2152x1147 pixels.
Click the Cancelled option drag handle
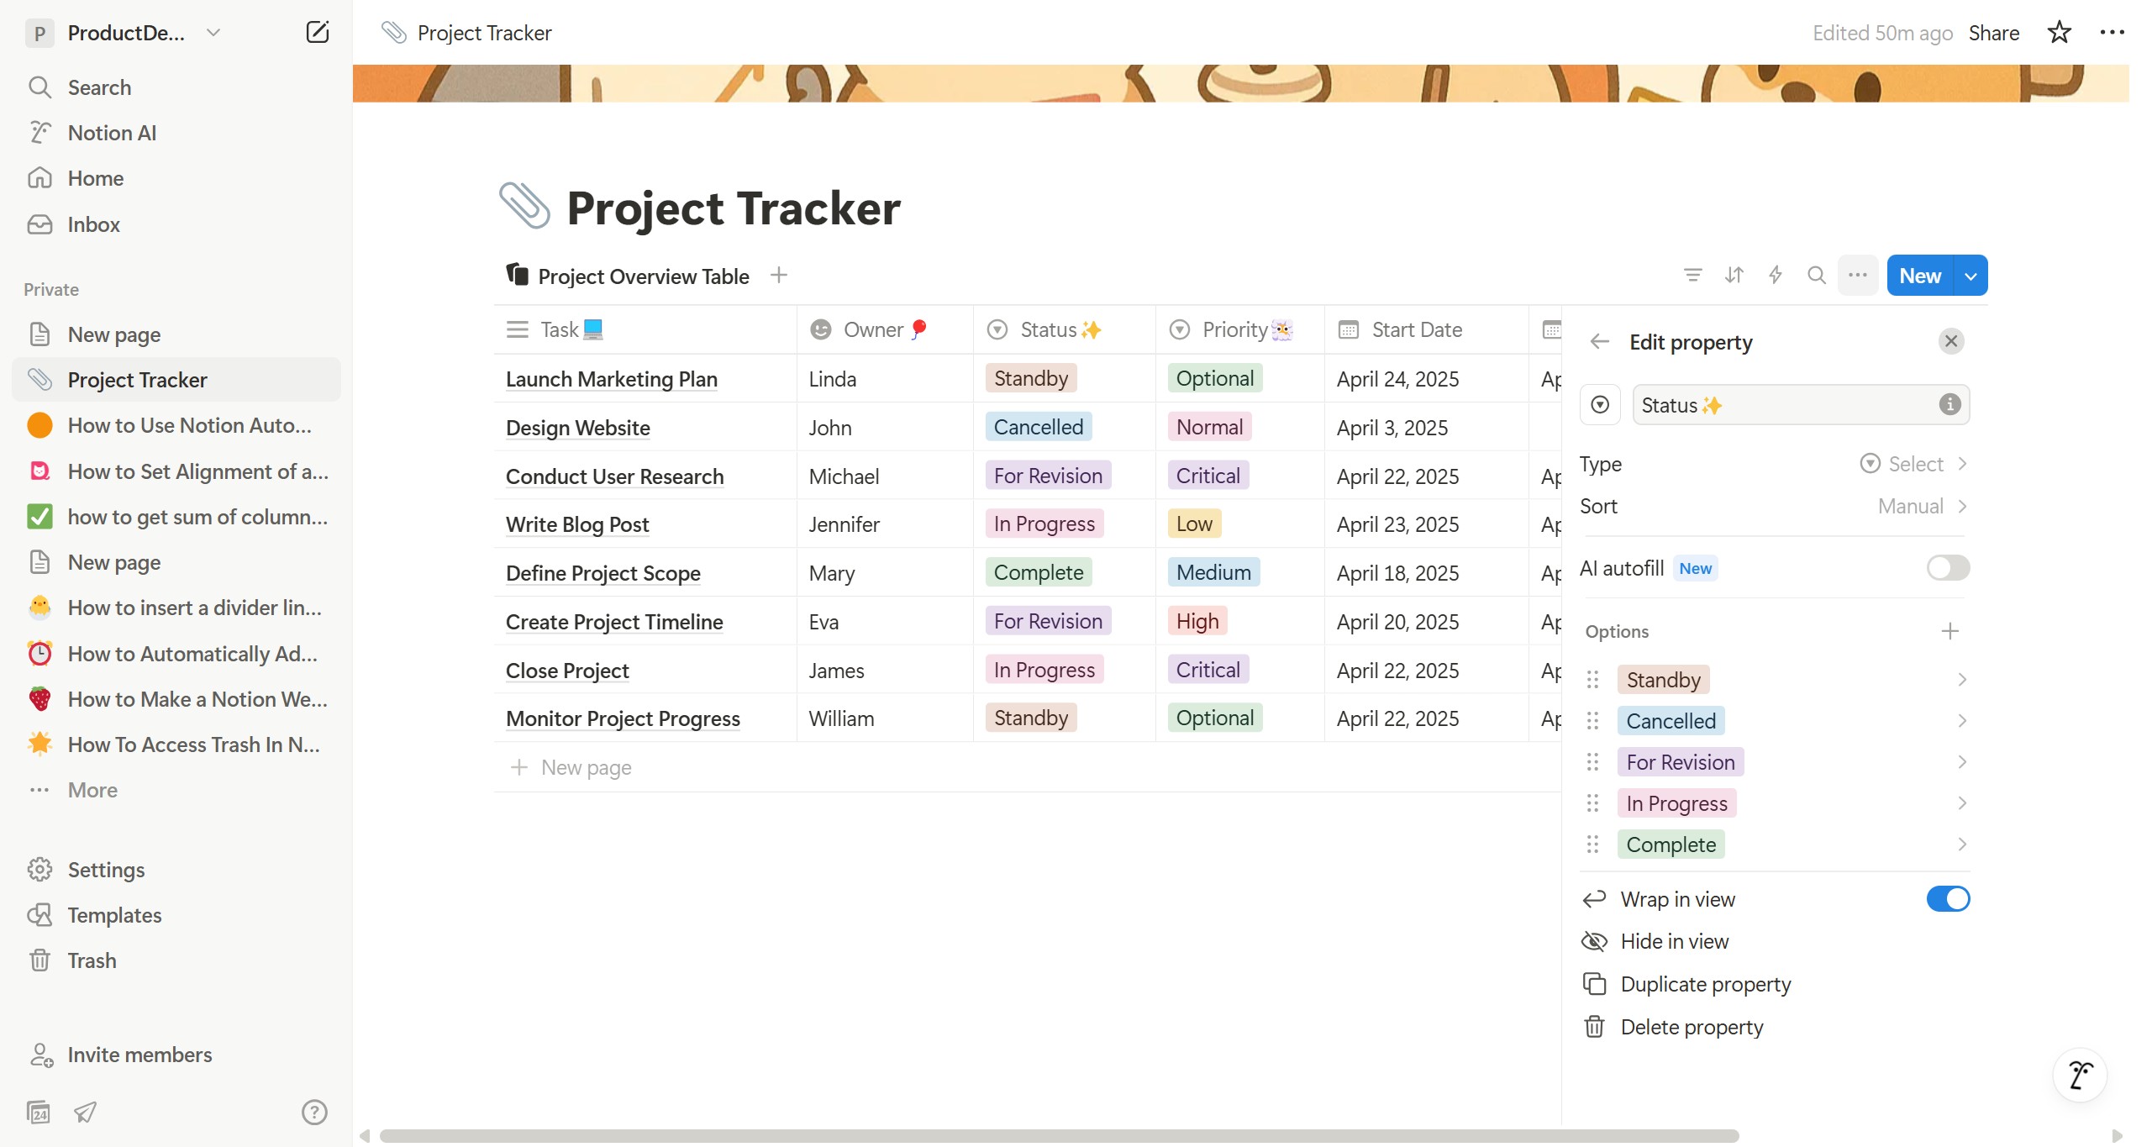click(x=1592, y=721)
